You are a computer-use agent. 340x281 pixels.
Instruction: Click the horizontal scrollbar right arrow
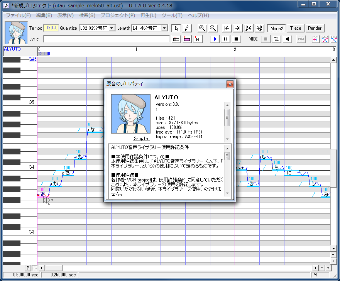click(316, 268)
